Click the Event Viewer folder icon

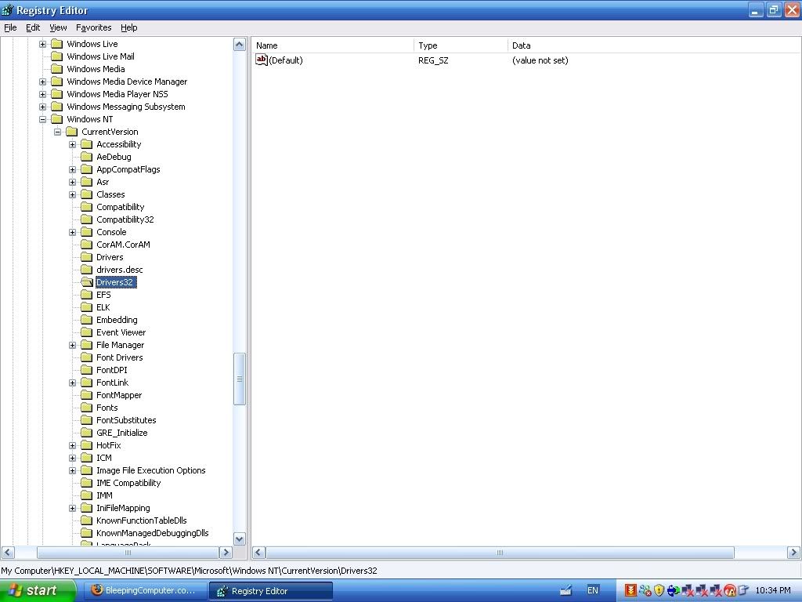[x=87, y=332]
